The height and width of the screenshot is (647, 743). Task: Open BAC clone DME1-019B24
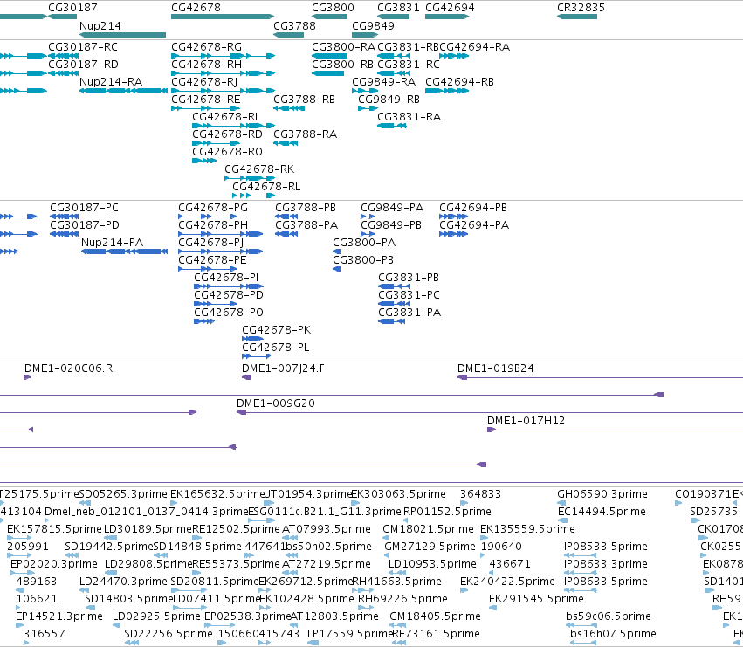click(495, 368)
